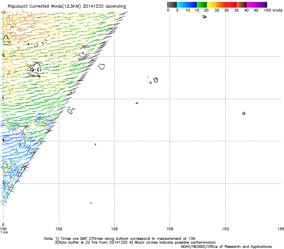
Task: Click the longitude label '162'
Action: (x=226, y=229)
